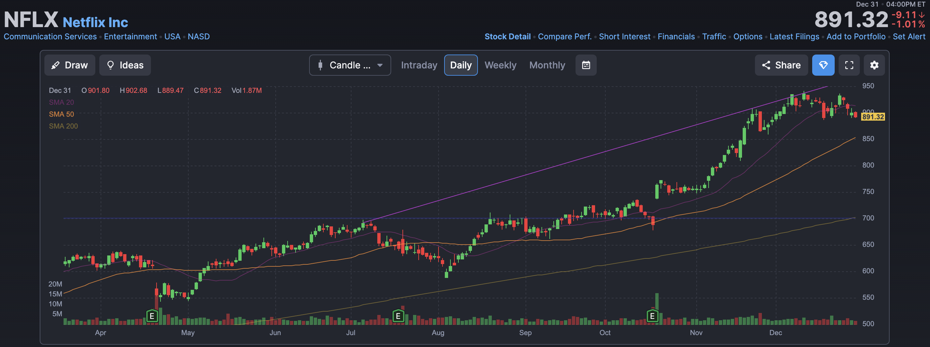Open chart settings gear
930x347 pixels.
pos(874,65)
